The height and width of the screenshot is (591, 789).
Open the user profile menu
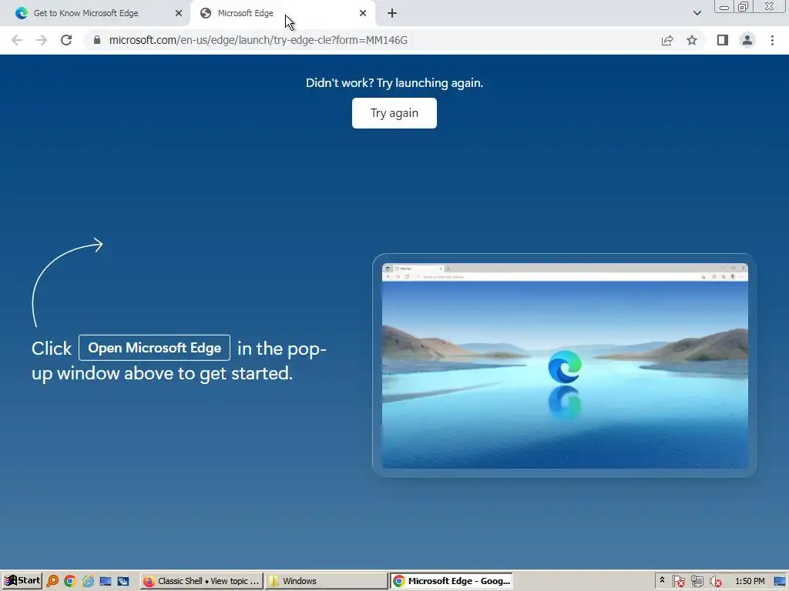pyautogui.click(x=747, y=40)
